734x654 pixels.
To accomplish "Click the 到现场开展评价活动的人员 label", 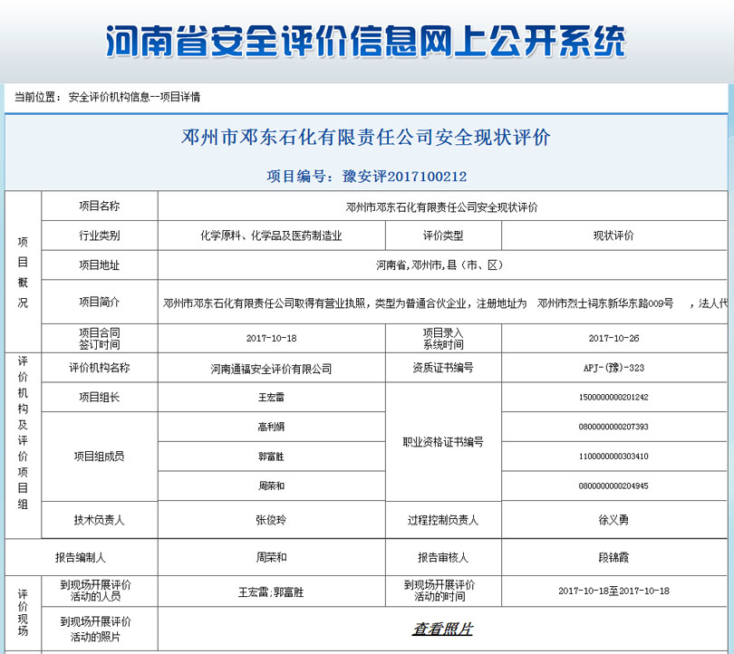I will 96,591.
